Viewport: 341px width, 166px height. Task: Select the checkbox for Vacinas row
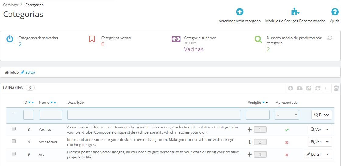click(14, 129)
